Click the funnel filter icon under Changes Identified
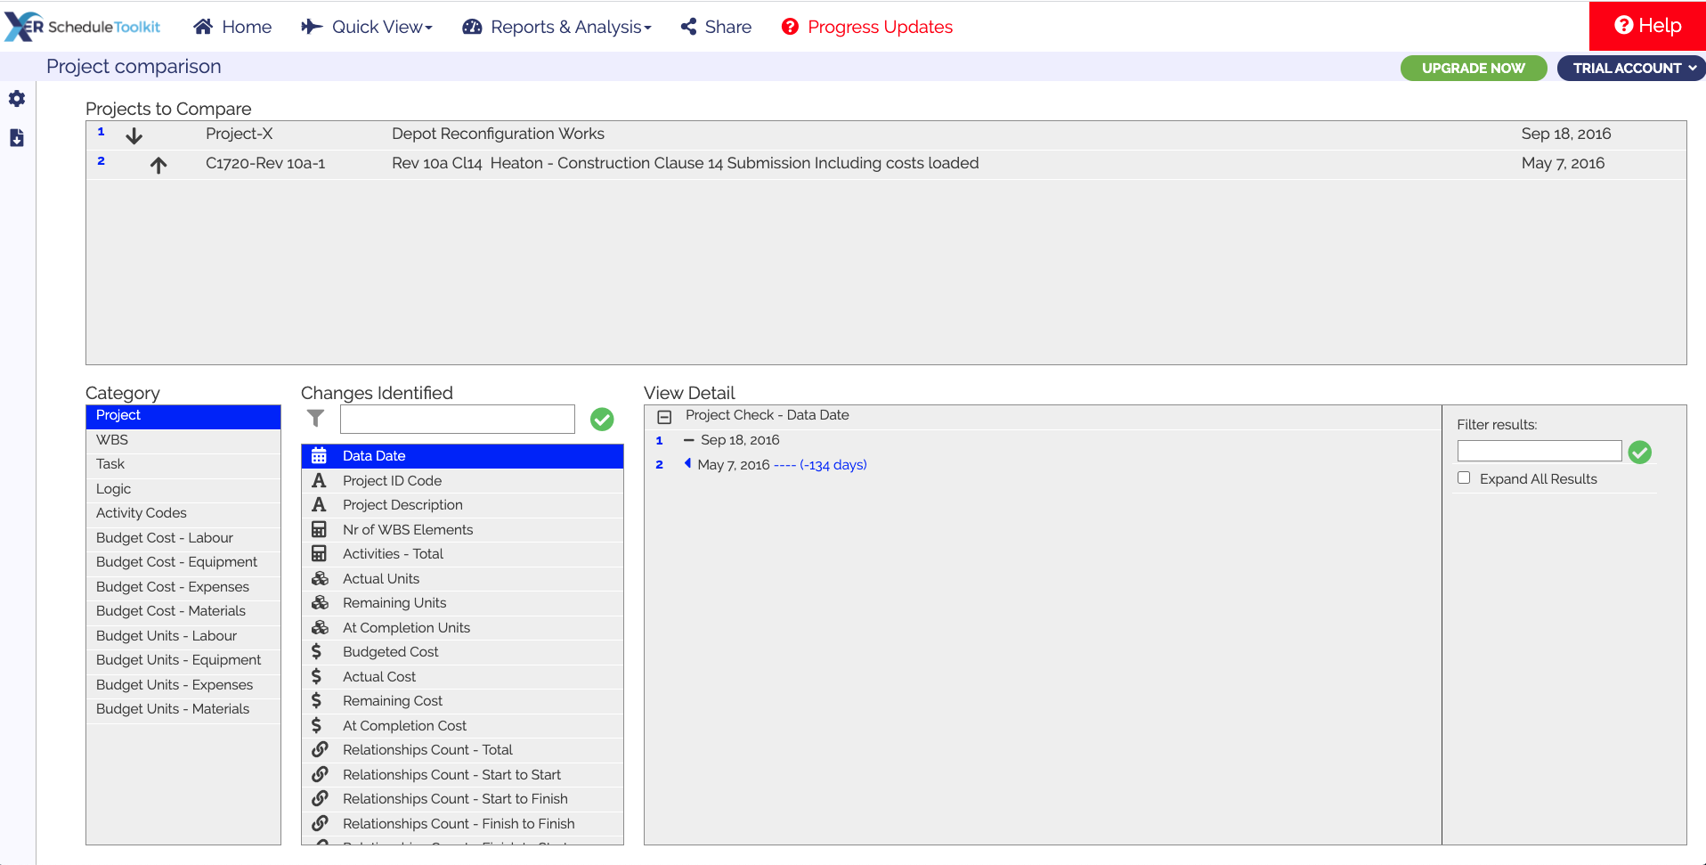Image resolution: width=1706 pixels, height=865 pixels. click(316, 418)
